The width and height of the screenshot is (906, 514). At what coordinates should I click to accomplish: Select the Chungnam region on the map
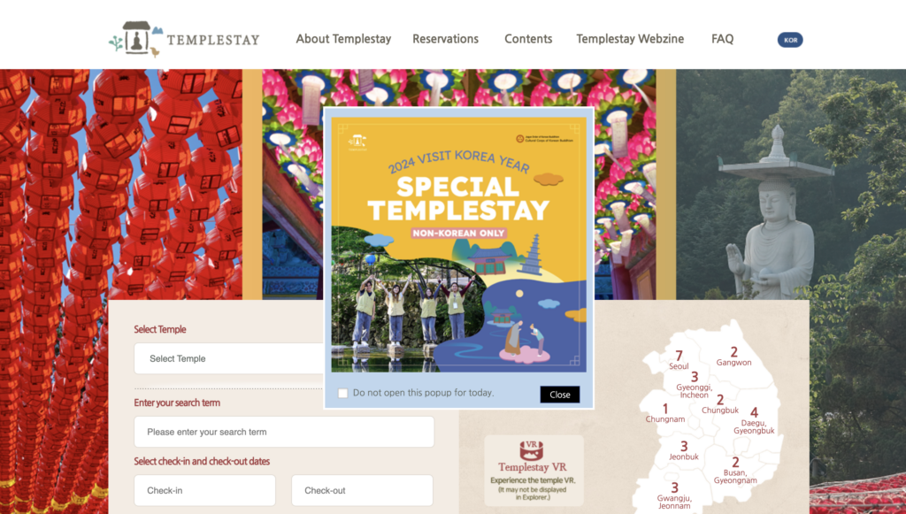[x=665, y=413]
